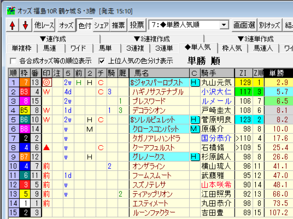The image size is (293, 219).
Task: Click the cyan H badge beside ジャスパーロブスト
Action: (195, 82)
